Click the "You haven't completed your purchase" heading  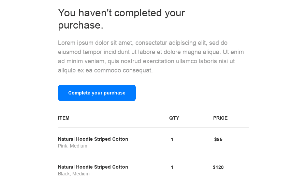(x=121, y=19)
